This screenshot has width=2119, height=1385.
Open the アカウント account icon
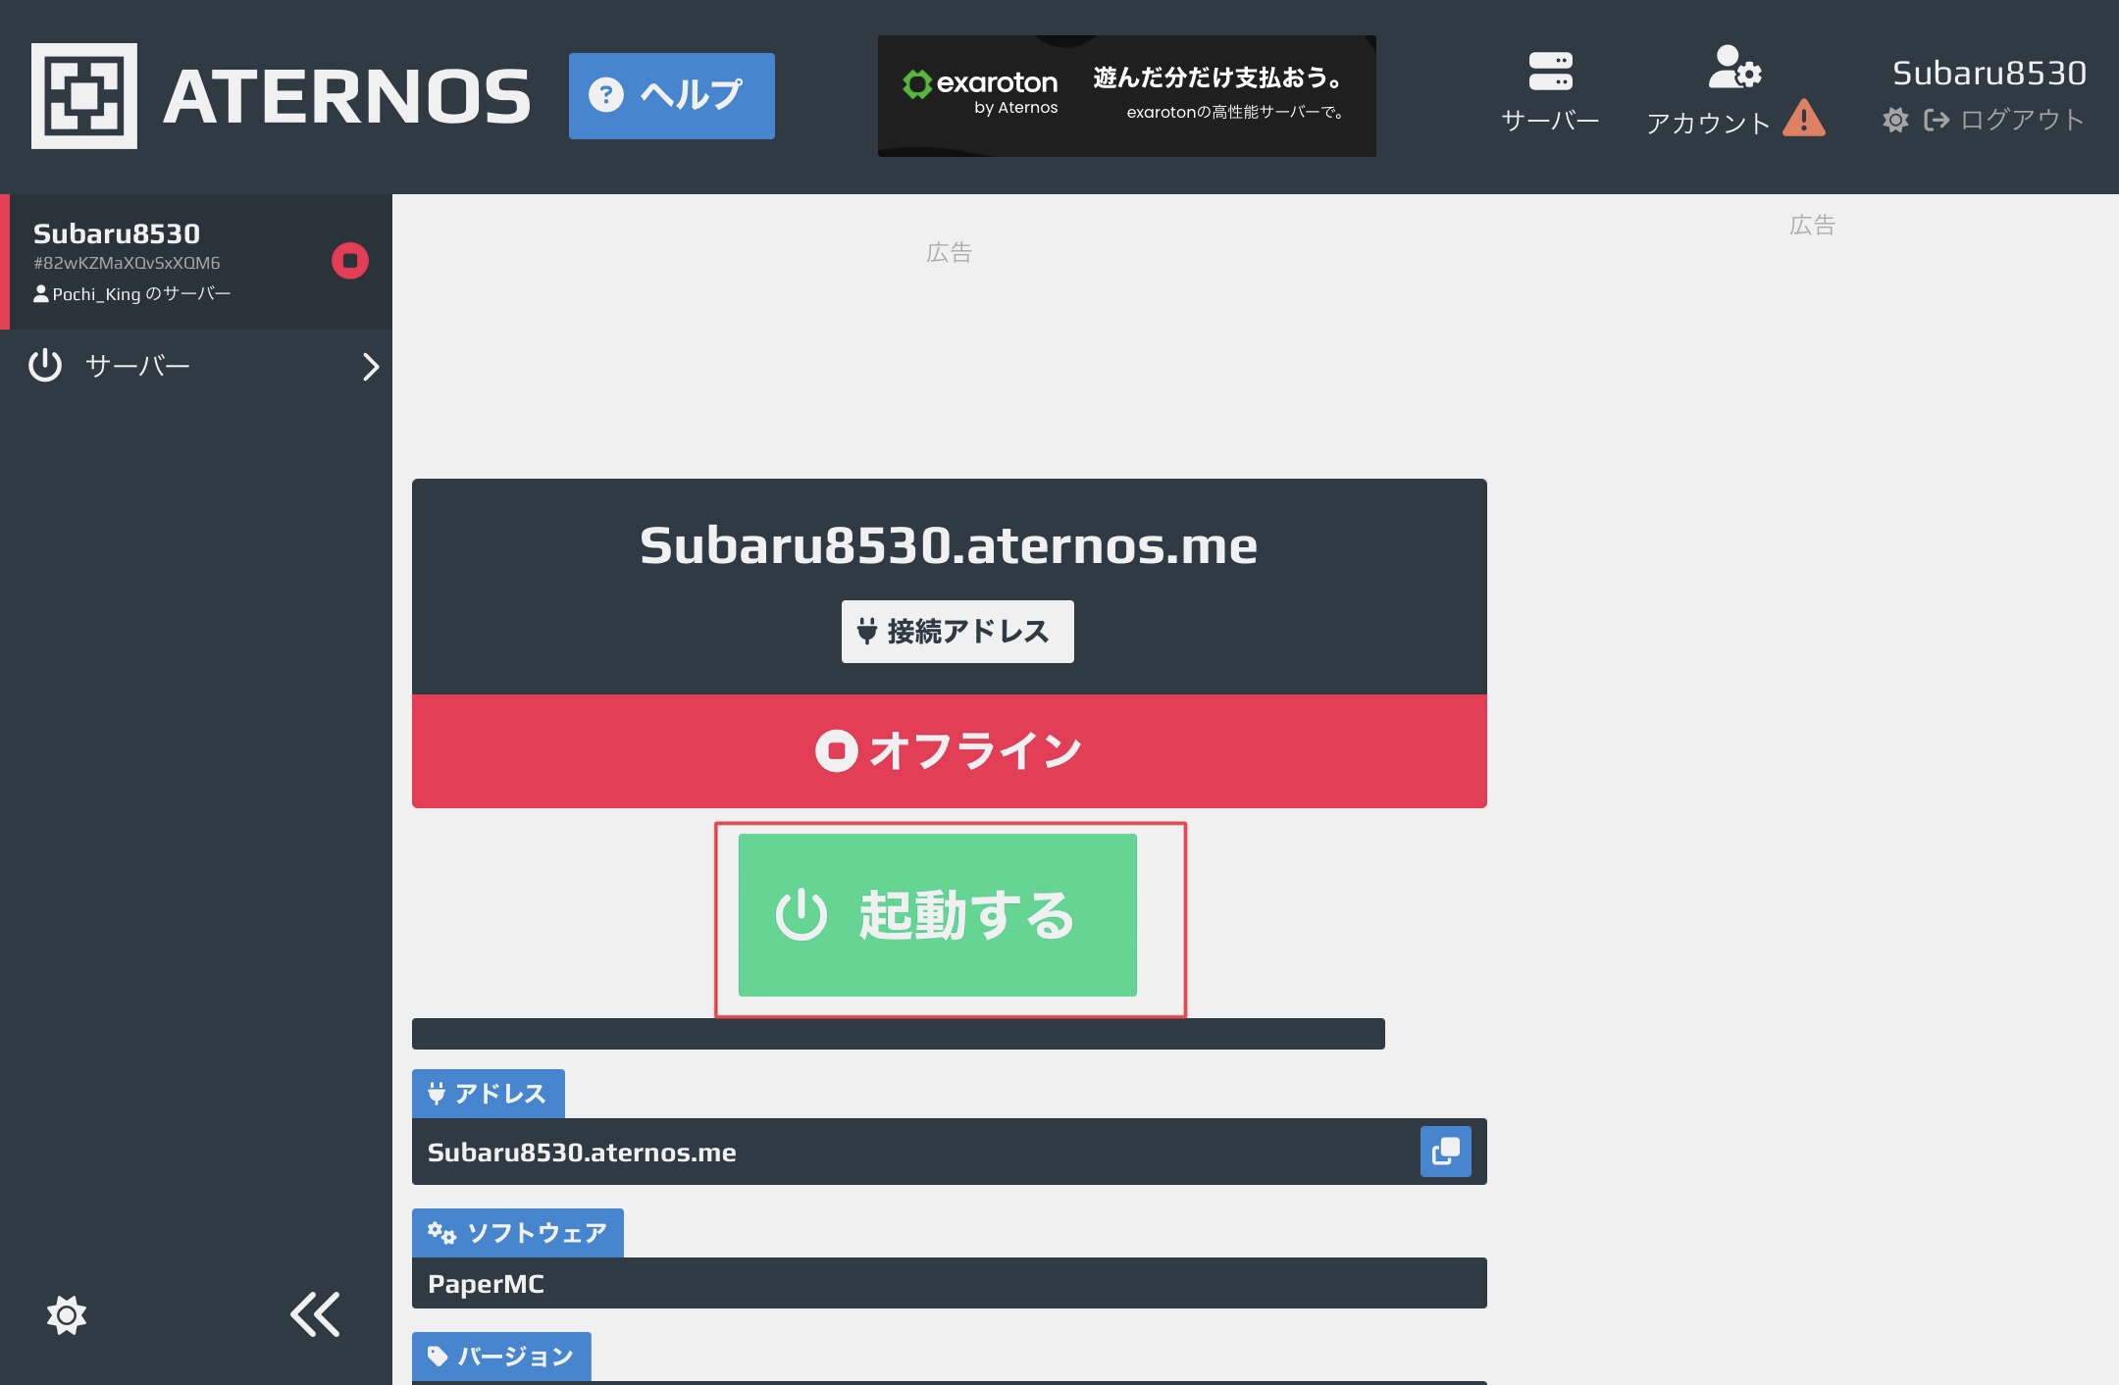click(x=1709, y=92)
